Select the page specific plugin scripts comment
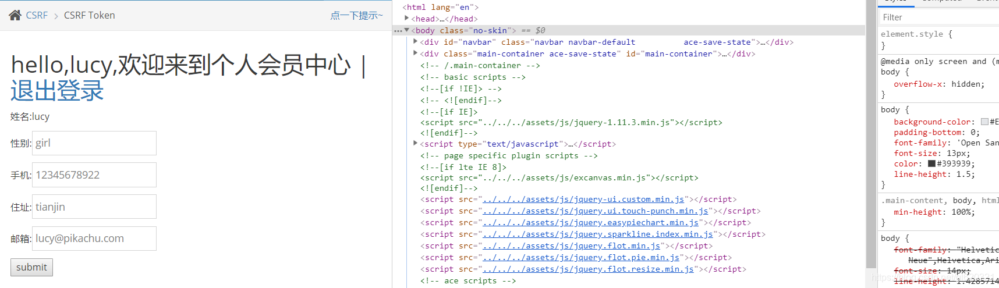Viewport: 999px width, 288px height. click(509, 155)
